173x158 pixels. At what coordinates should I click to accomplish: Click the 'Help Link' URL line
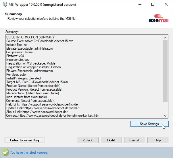(x=42, y=104)
